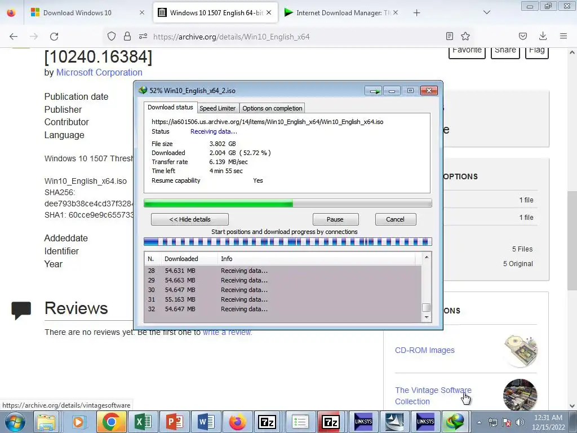
Task: Click the Share button on archive.org
Action: coord(505,51)
